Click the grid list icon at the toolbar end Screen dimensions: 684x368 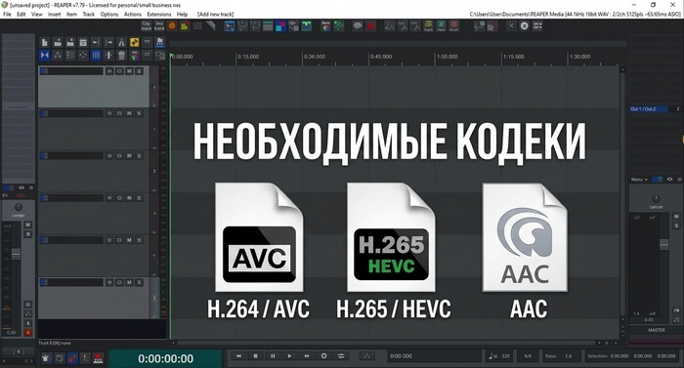pyautogui.click(x=537, y=26)
